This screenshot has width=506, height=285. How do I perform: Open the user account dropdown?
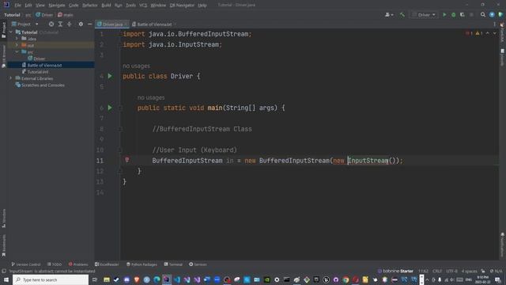point(389,15)
